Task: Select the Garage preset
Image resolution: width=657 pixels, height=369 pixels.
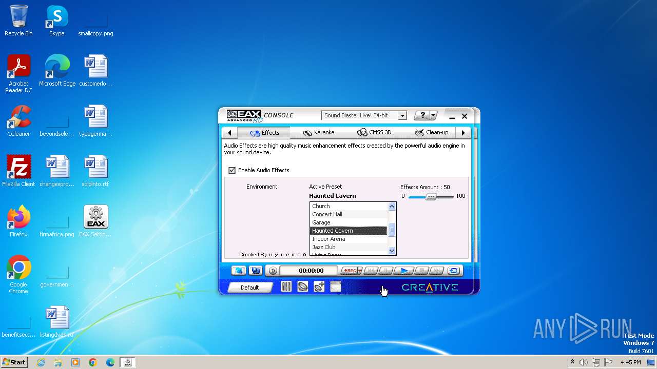Action: point(349,222)
